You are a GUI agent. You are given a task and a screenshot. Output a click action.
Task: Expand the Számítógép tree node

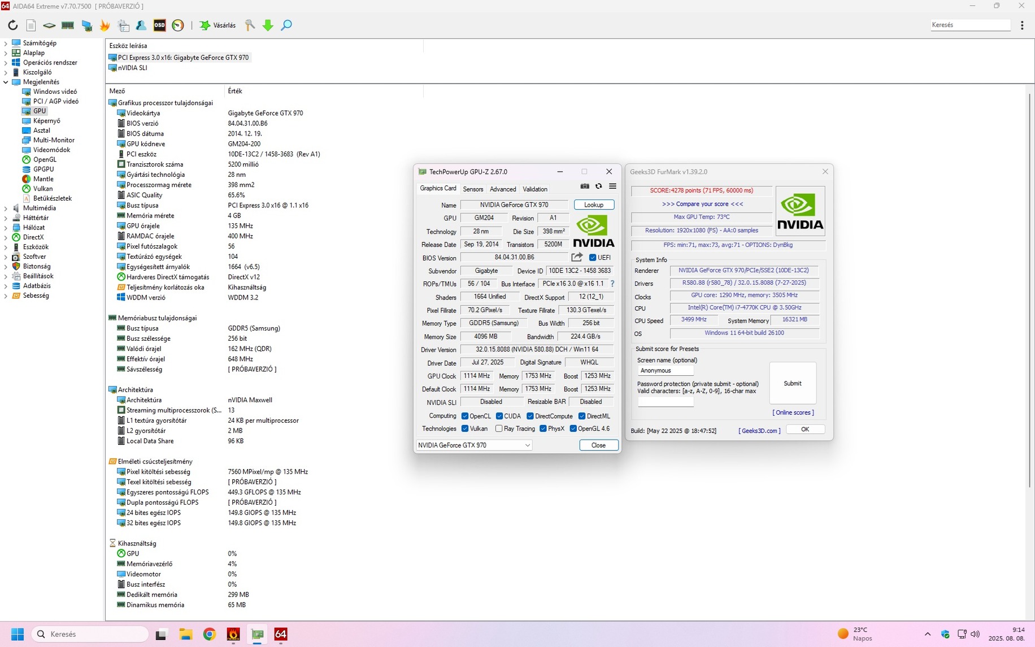tap(6, 43)
